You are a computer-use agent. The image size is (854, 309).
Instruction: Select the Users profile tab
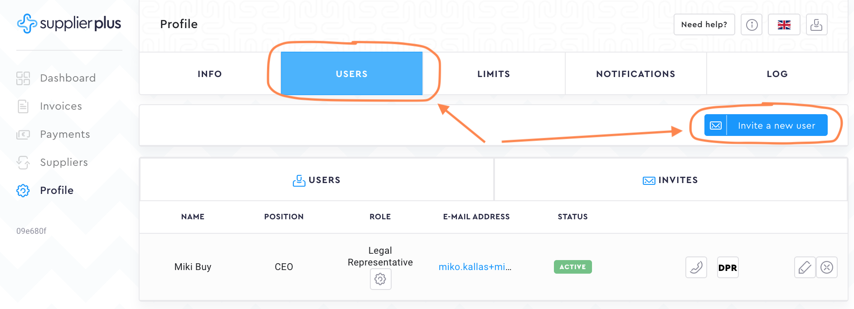(352, 74)
